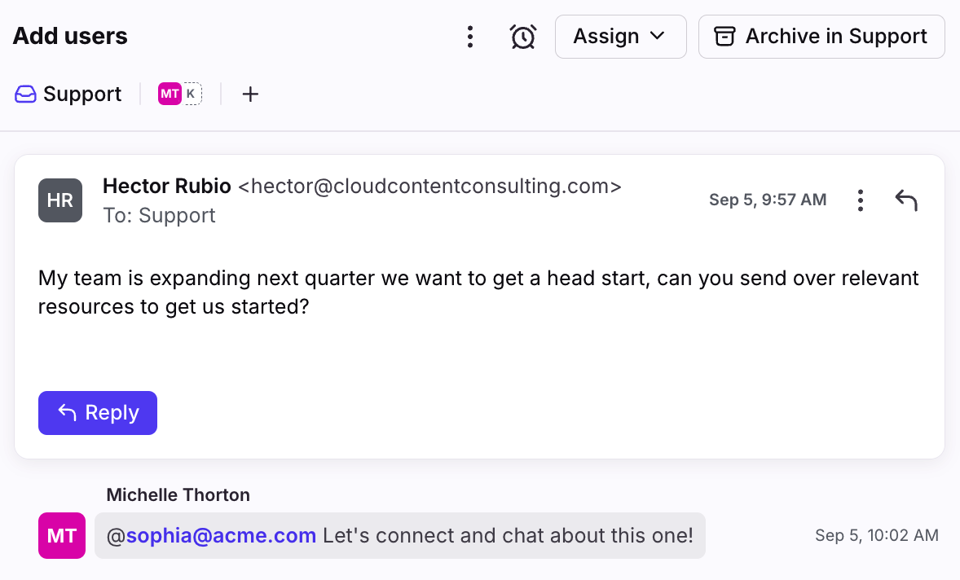The image size is (960, 580).
Task: Click the HR sender avatar
Action: click(60, 200)
